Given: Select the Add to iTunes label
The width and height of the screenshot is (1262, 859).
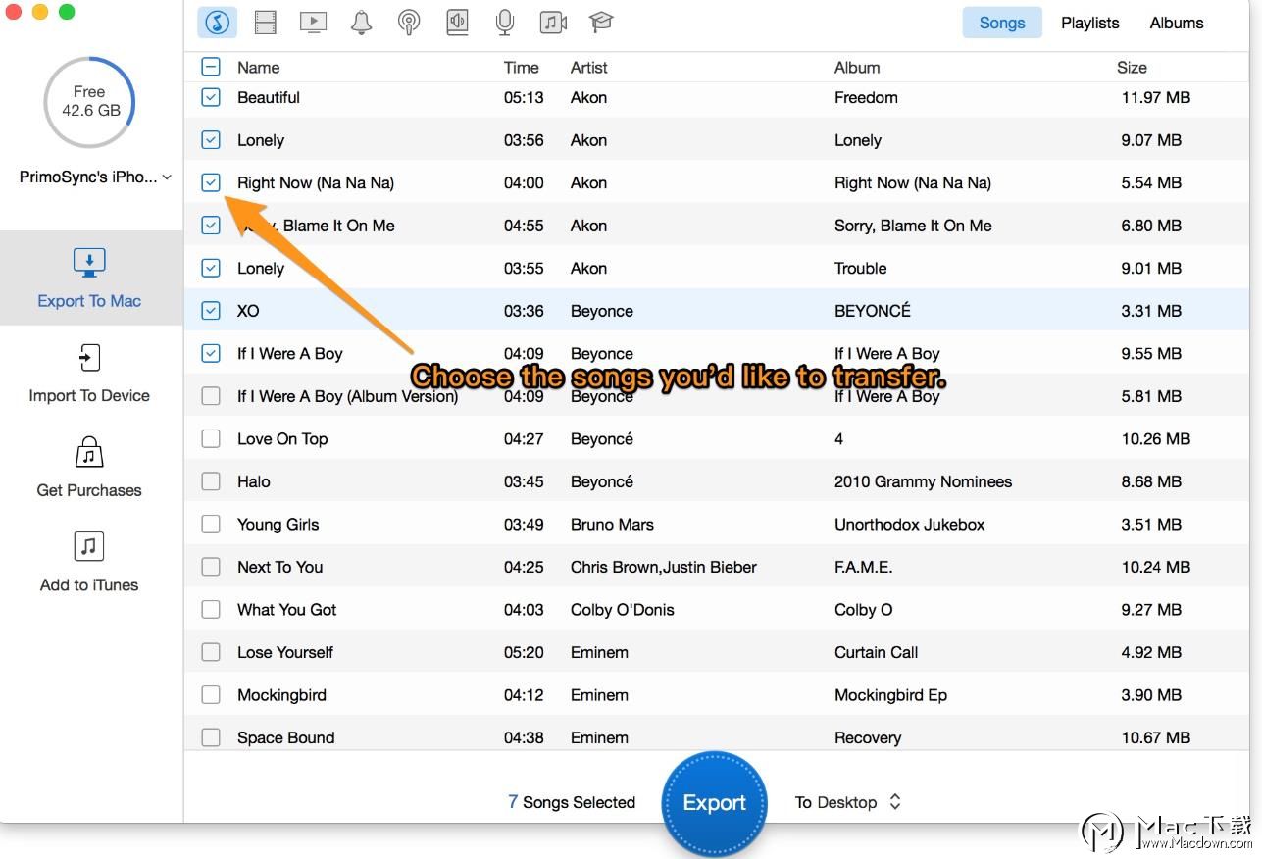Looking at the screenshot, I should [x=89, y=585].
